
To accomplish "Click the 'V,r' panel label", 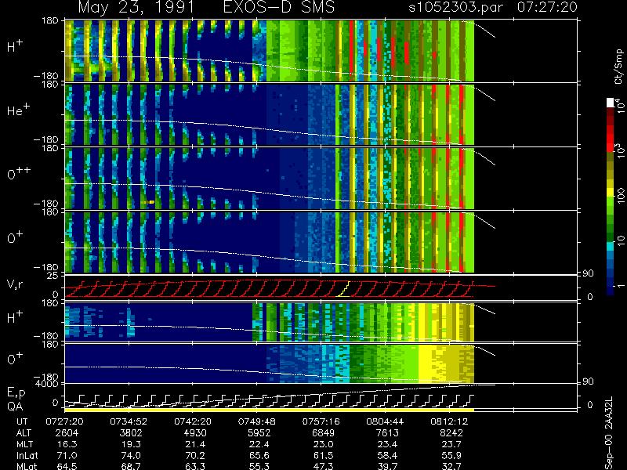I will click(x=16, y=284).
